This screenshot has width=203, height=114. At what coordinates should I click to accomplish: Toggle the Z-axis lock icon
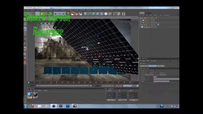click(x=63, y=14)
